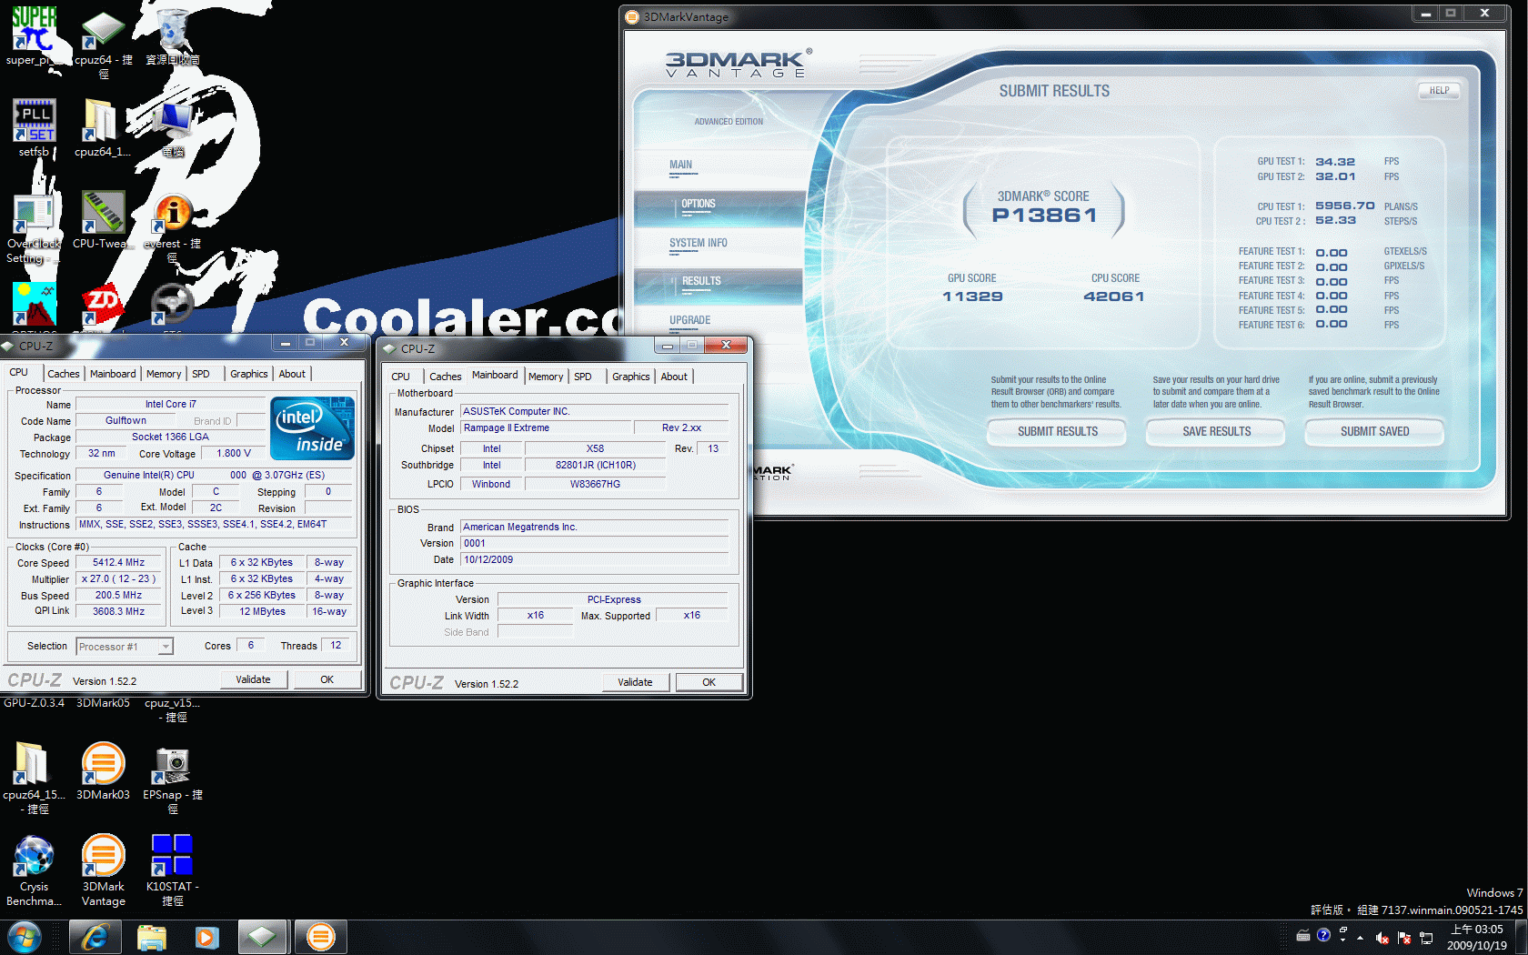Open the super_pi desktop shortcut

click(34, 36)
